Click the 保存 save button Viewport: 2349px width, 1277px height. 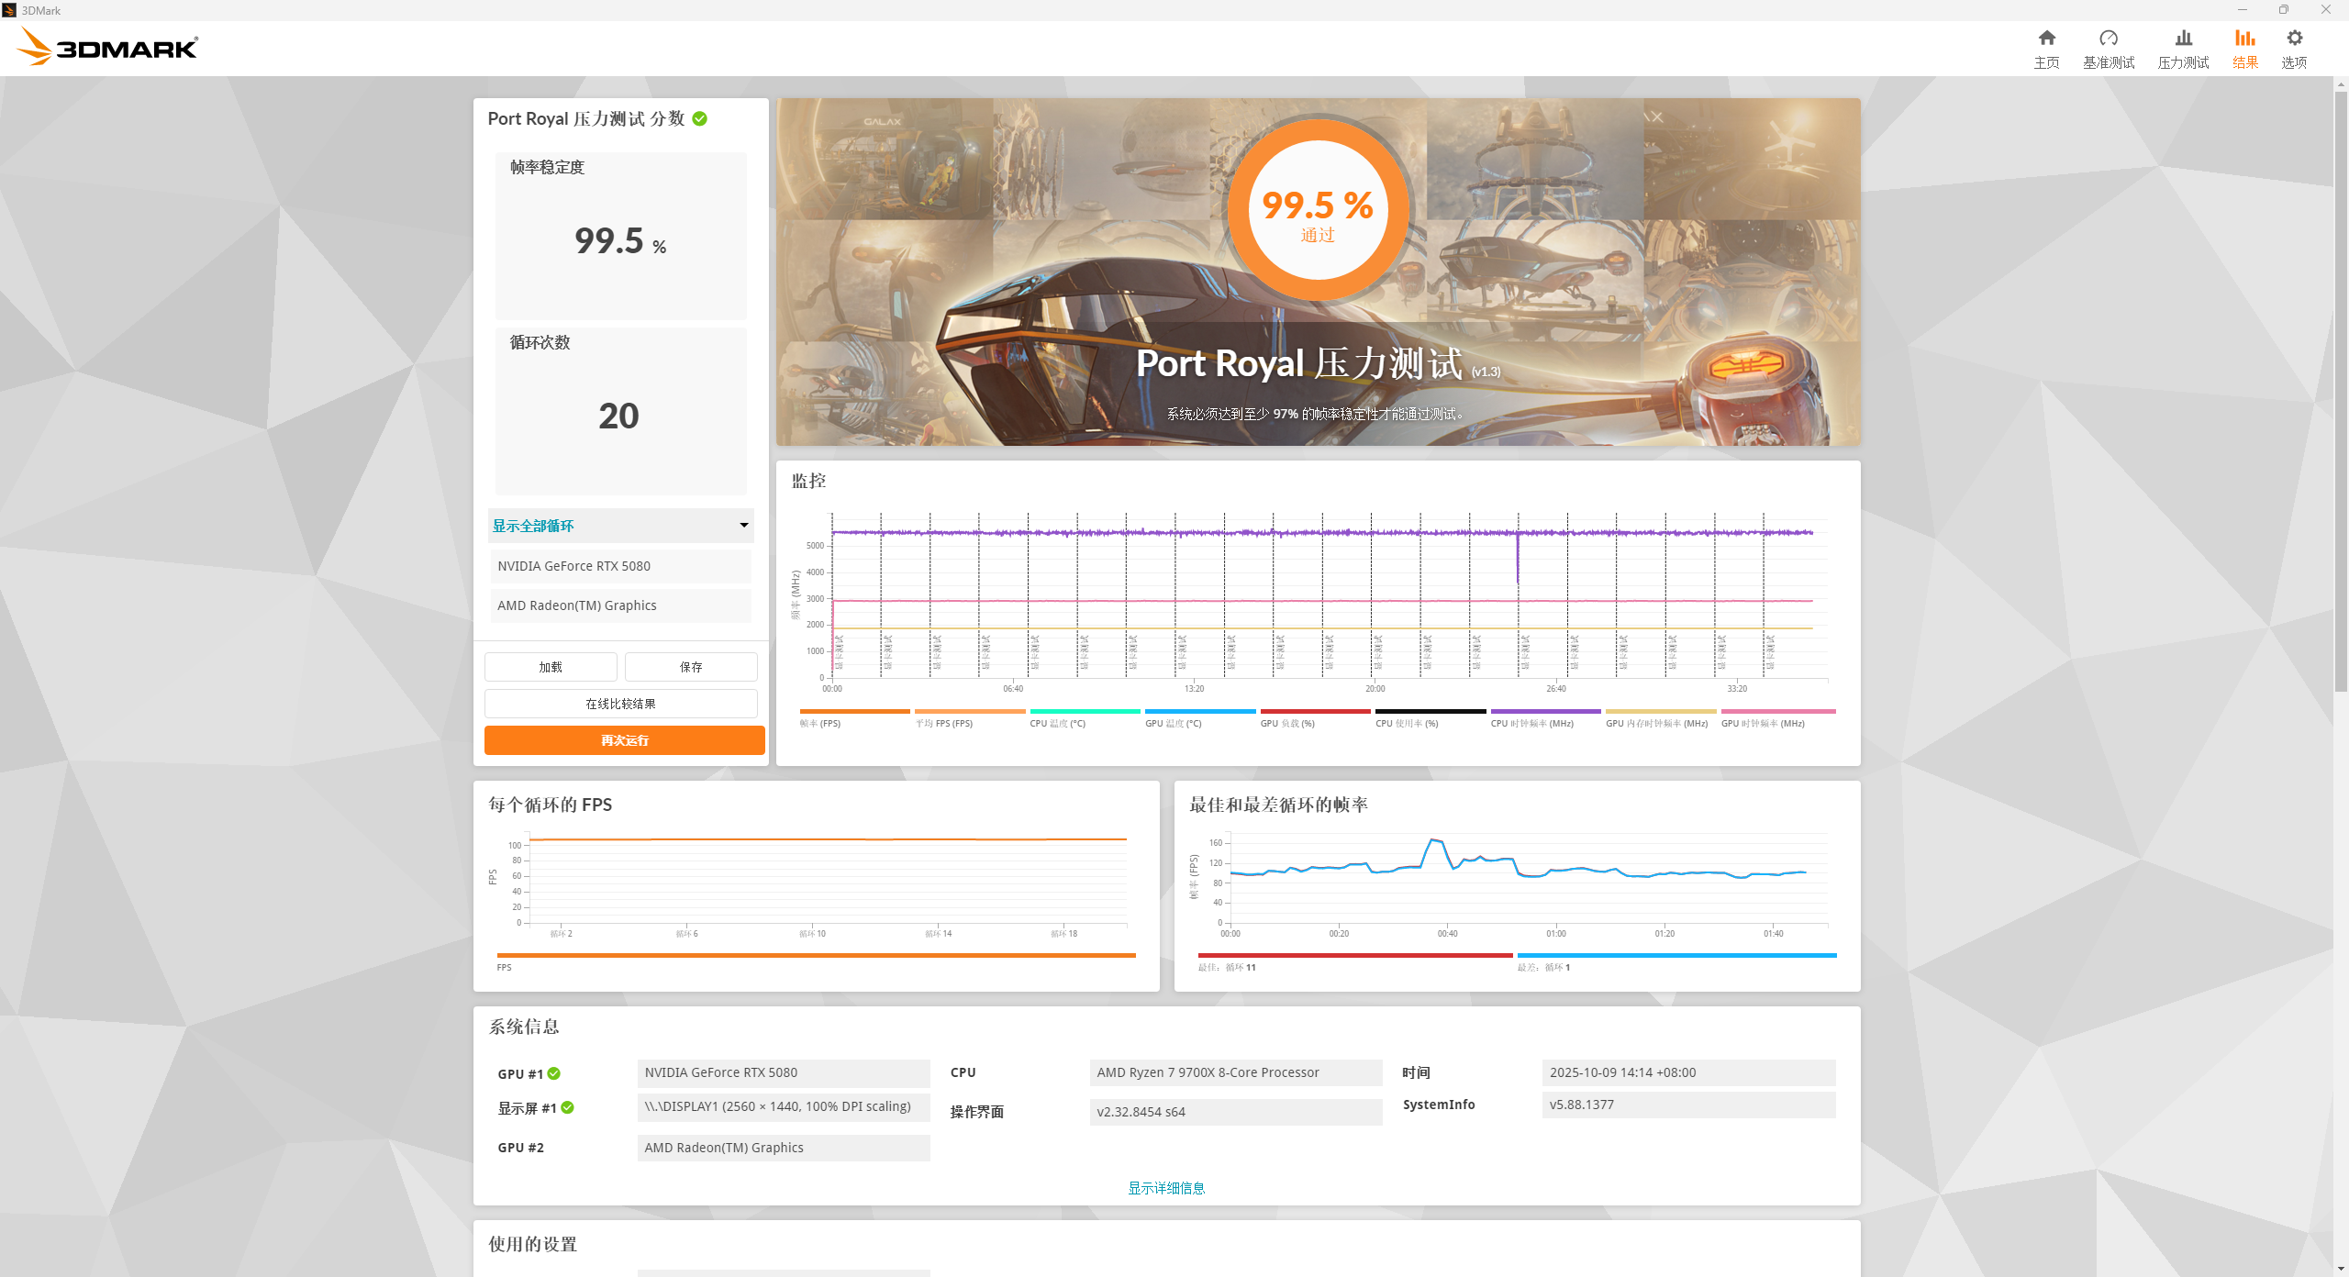[x=691, y=667]
